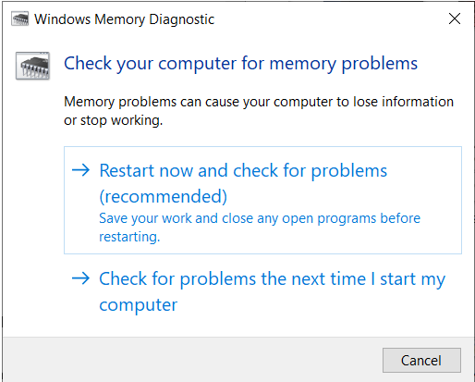Click the Memory problems can cause description line
The width and height of the screenshot is (475, 382).
[x=259, y=103]
